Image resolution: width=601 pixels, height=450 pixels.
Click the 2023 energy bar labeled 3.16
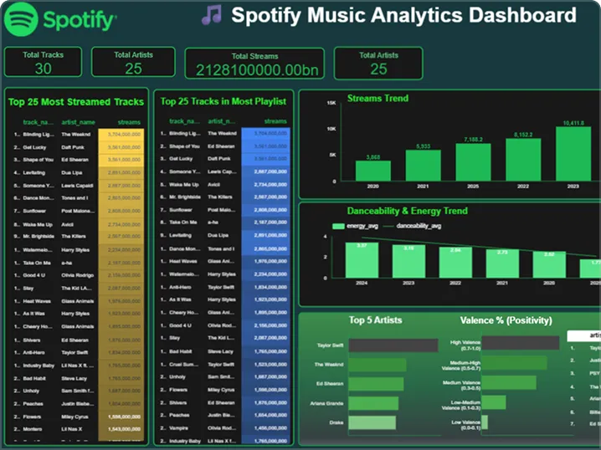coord(408,261)
